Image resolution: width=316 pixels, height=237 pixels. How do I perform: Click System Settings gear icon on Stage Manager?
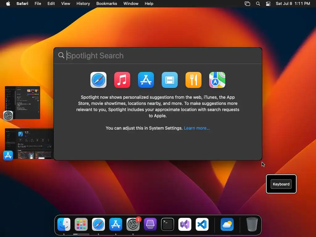[x=8, y=116]
